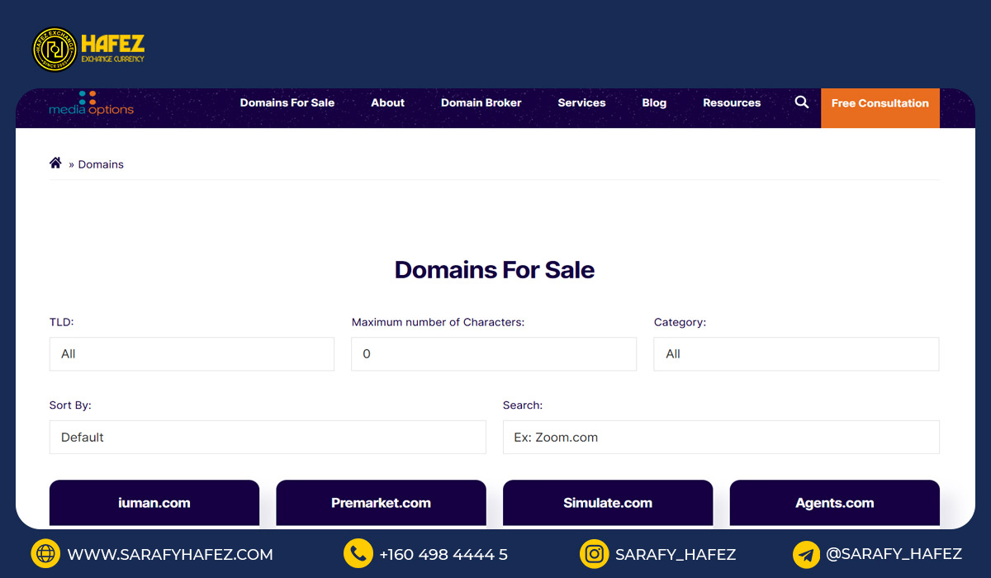Screen dimensions: 991x578
Task: Open the Resources menu
Action: (x=732, y=103)
